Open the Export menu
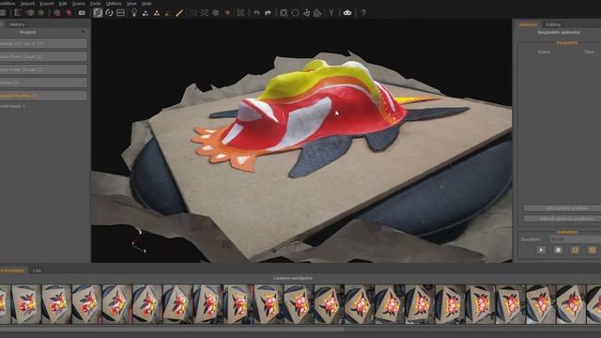This screenshot has height=338, width=601. [47, 4]
